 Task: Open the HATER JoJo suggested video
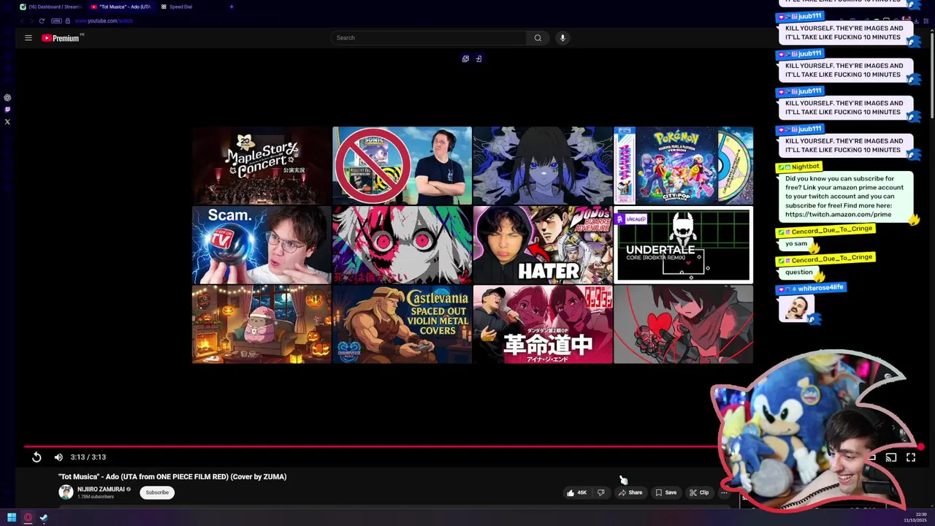543,245
